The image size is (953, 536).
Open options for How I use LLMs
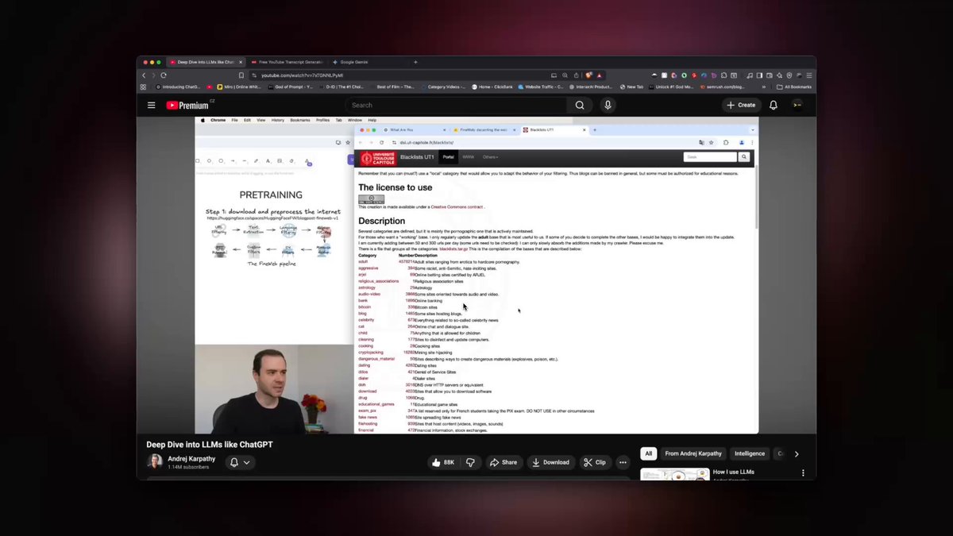(803, 472)
